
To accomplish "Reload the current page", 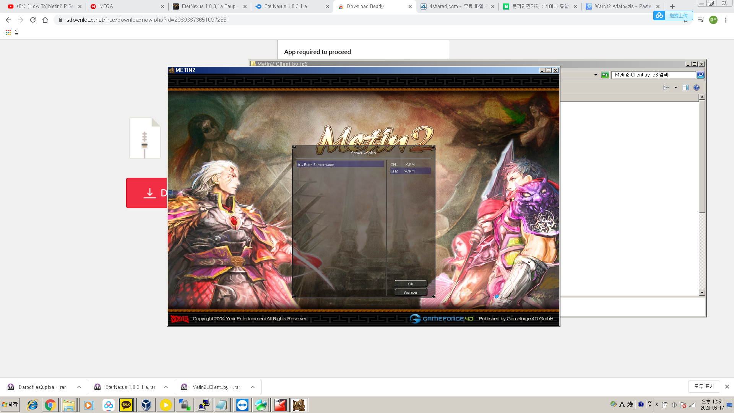I will click(33, 20).
